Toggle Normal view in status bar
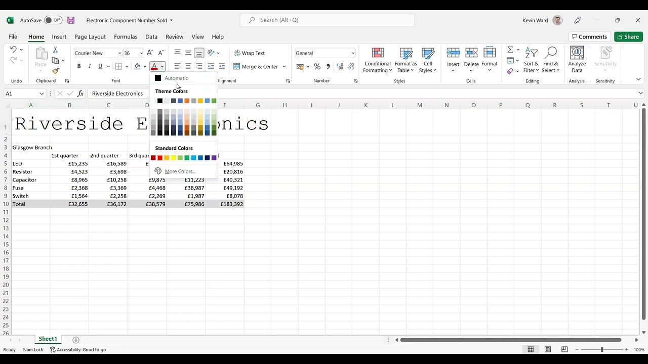The width and height of the screenshot is (648, 364). (531, 349)
